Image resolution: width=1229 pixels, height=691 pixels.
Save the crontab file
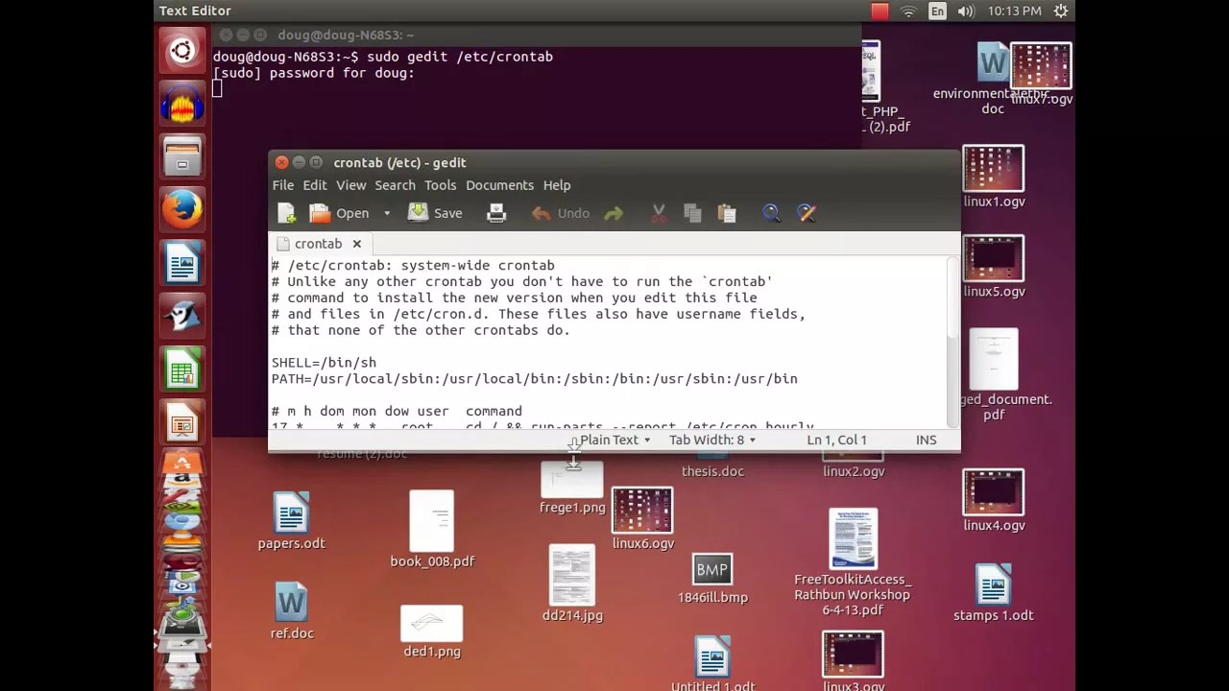(436, 213)
